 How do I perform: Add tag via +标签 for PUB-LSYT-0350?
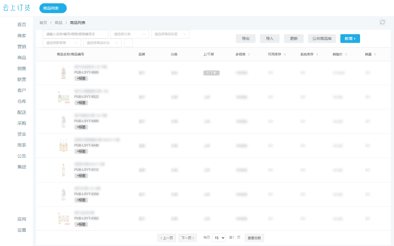point(81,200)
